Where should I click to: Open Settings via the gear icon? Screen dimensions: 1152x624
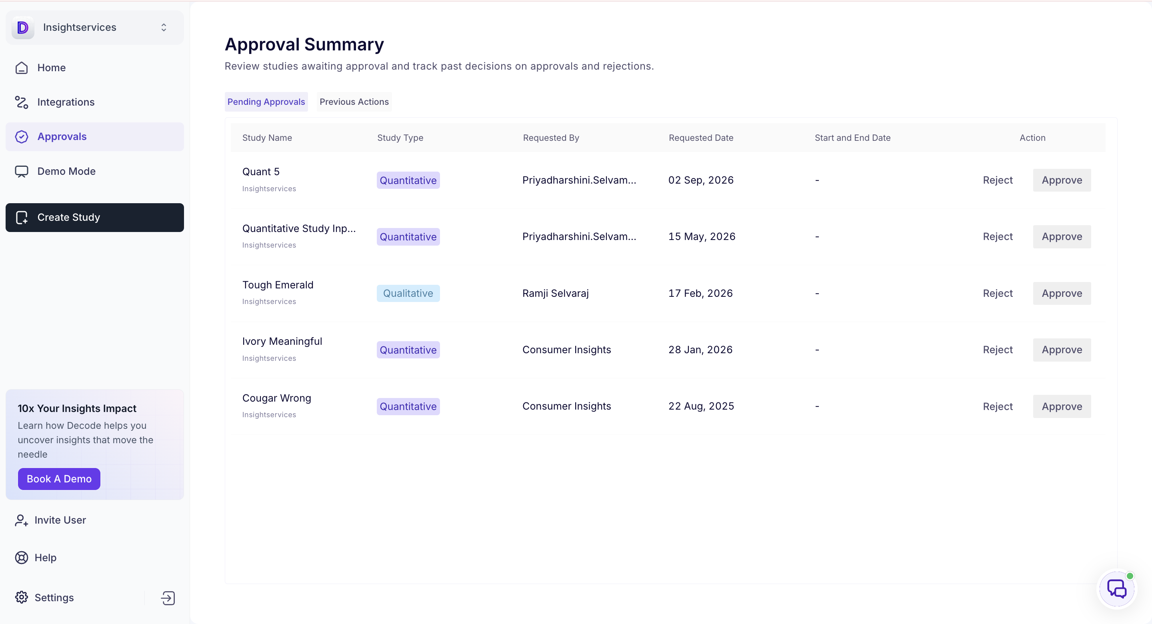22,597
